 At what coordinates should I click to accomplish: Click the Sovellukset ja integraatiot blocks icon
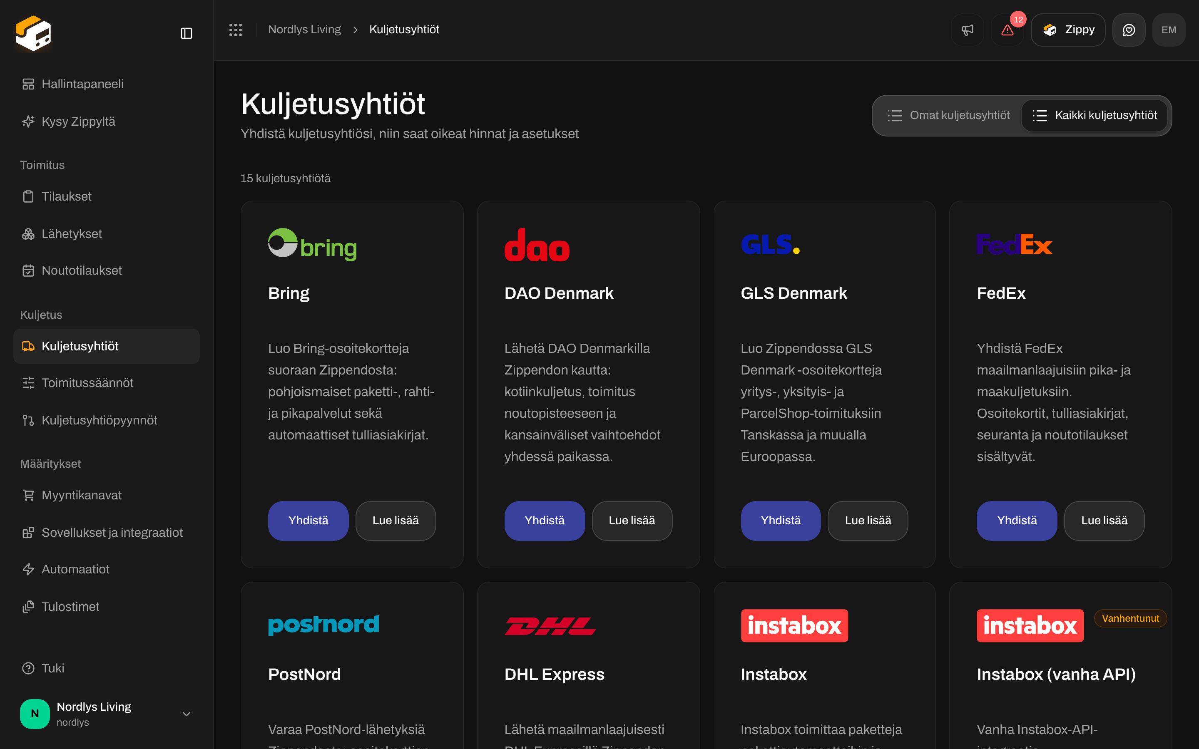[x=28, y=533]
